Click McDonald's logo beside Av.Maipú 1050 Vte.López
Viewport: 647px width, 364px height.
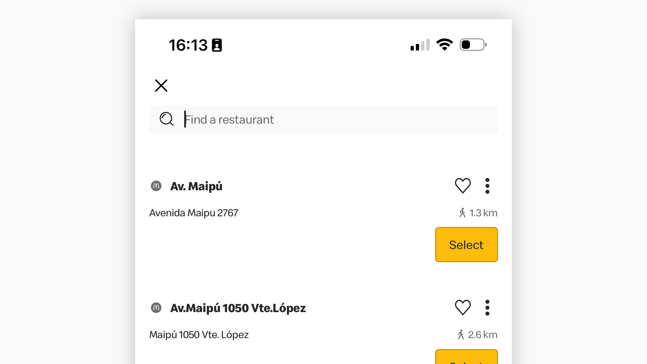156,308
